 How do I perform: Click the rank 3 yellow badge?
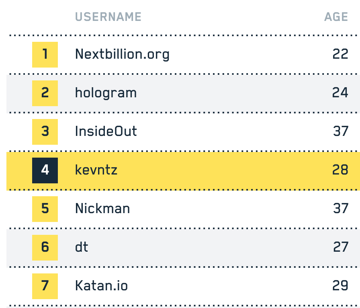pyautogui.click(x=45, y=131)
